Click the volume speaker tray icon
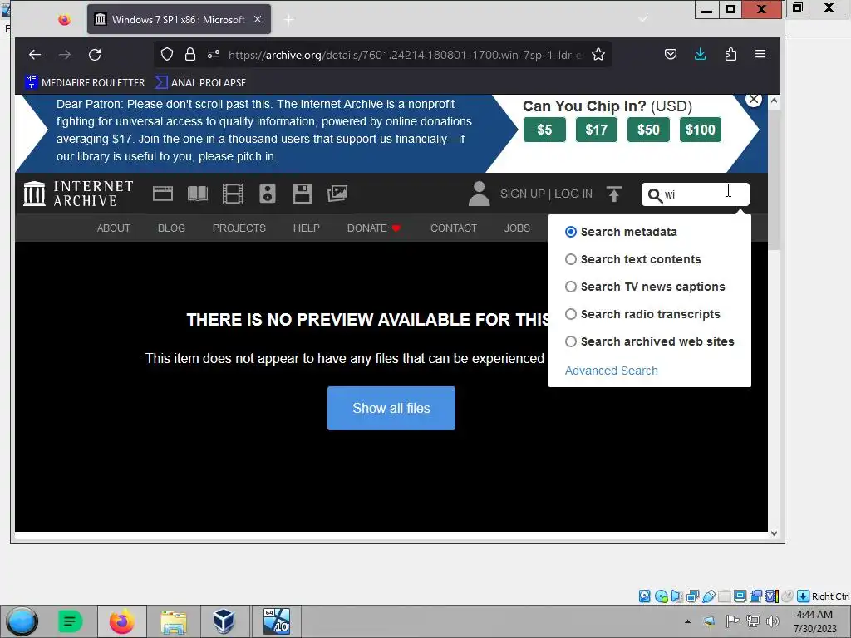 (772, 621)
